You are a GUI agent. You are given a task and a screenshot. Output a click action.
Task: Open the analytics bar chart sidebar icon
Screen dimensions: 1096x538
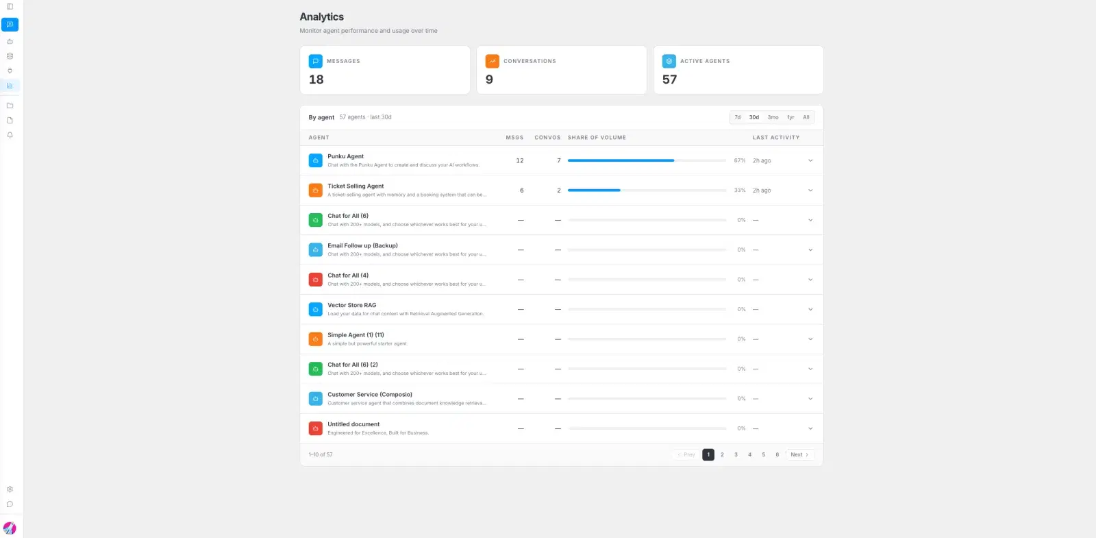(10, 86)
